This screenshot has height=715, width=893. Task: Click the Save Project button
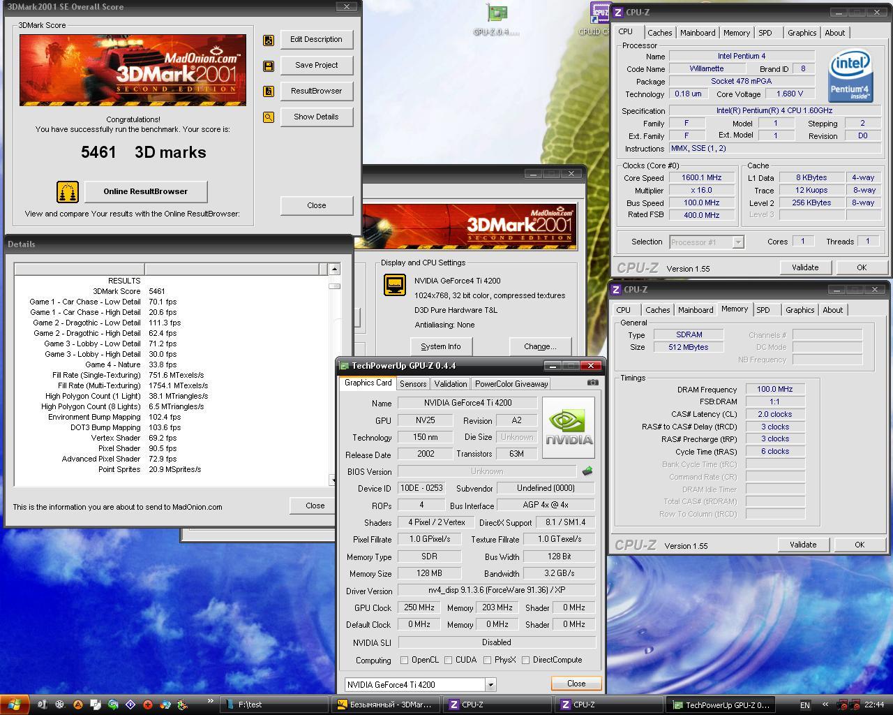(x=316, y=66)
